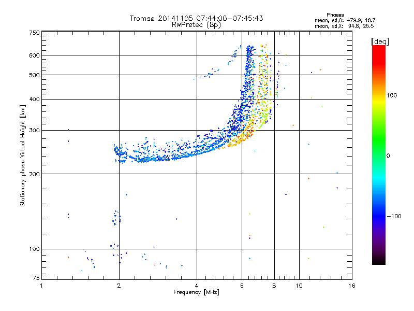
Task: Click the y-axis tick label "300"
Action: (34, 131)
